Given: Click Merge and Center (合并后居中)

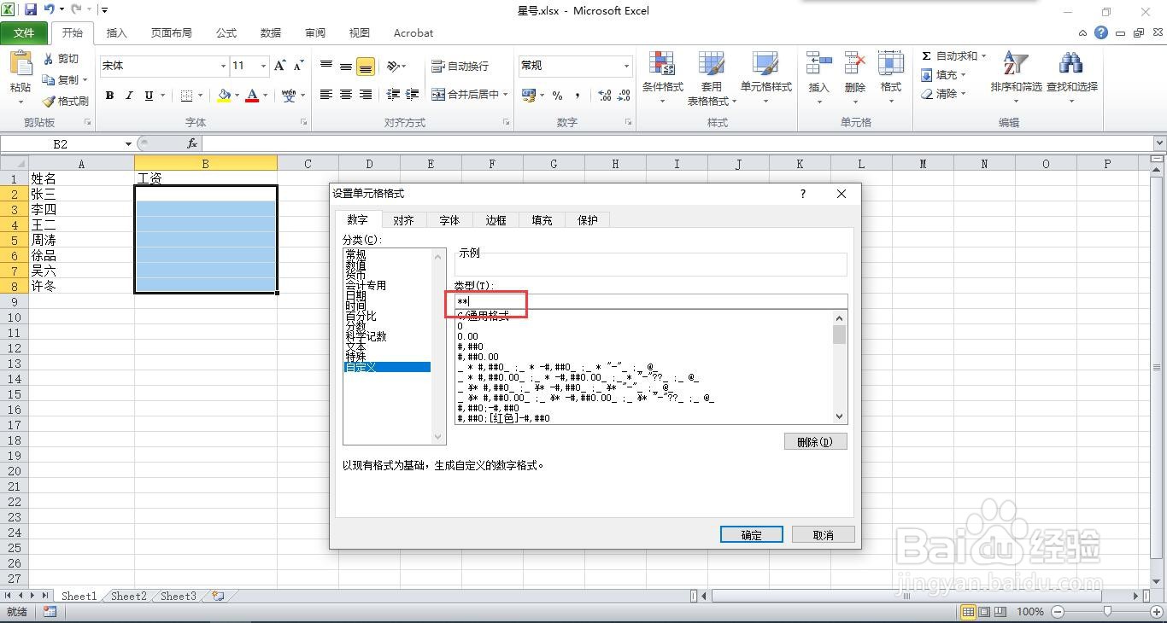Looking at the screenshot, I should [x=465, y=95].
